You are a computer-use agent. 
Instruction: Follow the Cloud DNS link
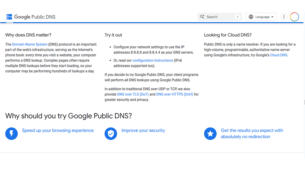tap(279, 55)
